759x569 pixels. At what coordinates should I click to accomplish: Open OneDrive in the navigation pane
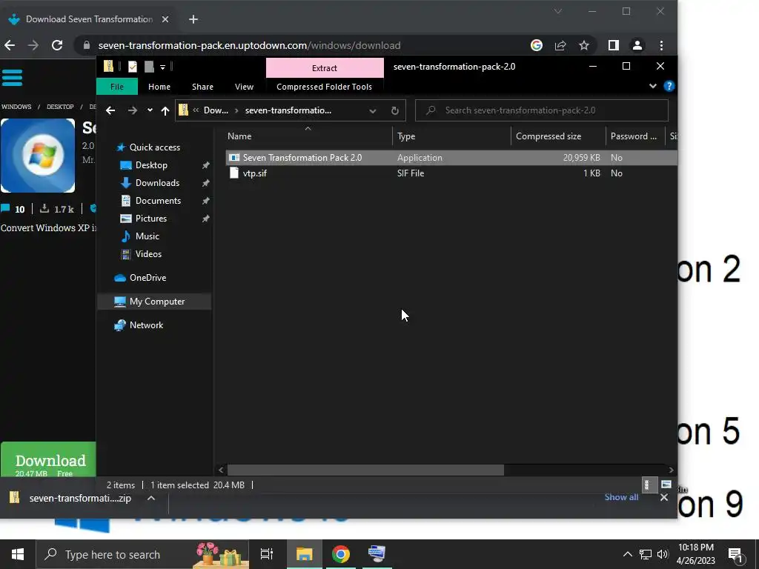coord(148,278)
